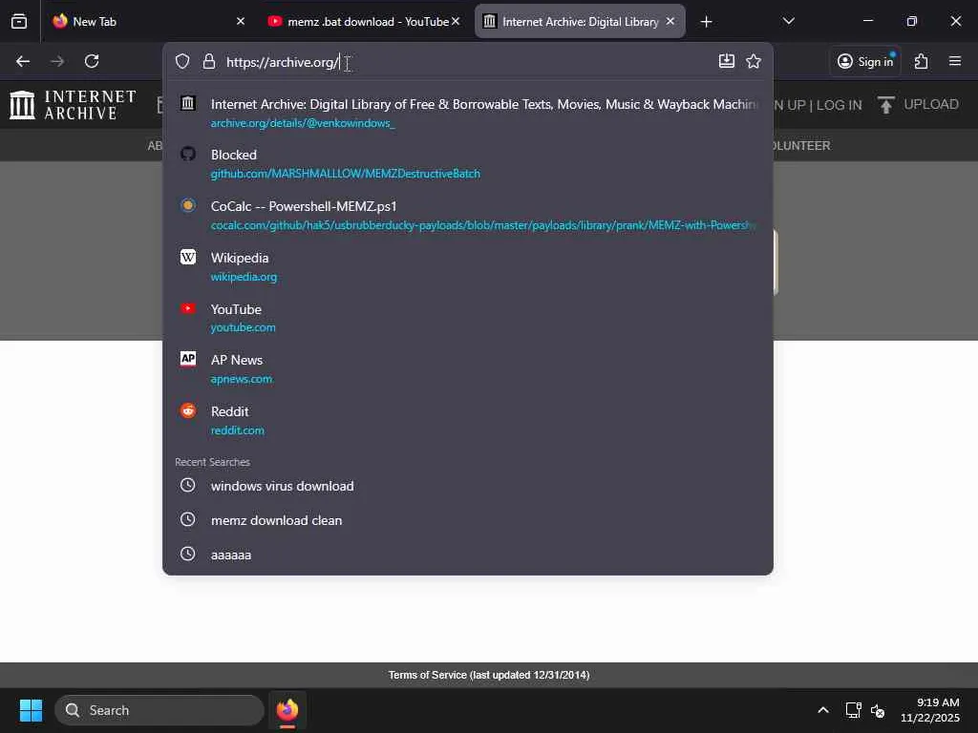Choose recent search 'memz download clean'
978x733 pixels.
point(468,520)
